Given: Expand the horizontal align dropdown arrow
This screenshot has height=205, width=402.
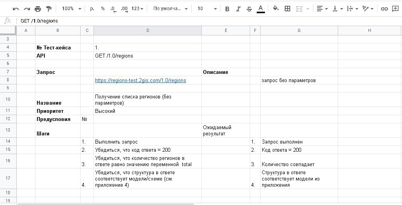Looking at the screenshot, I should pyautogui.click(x=326, y=9).
